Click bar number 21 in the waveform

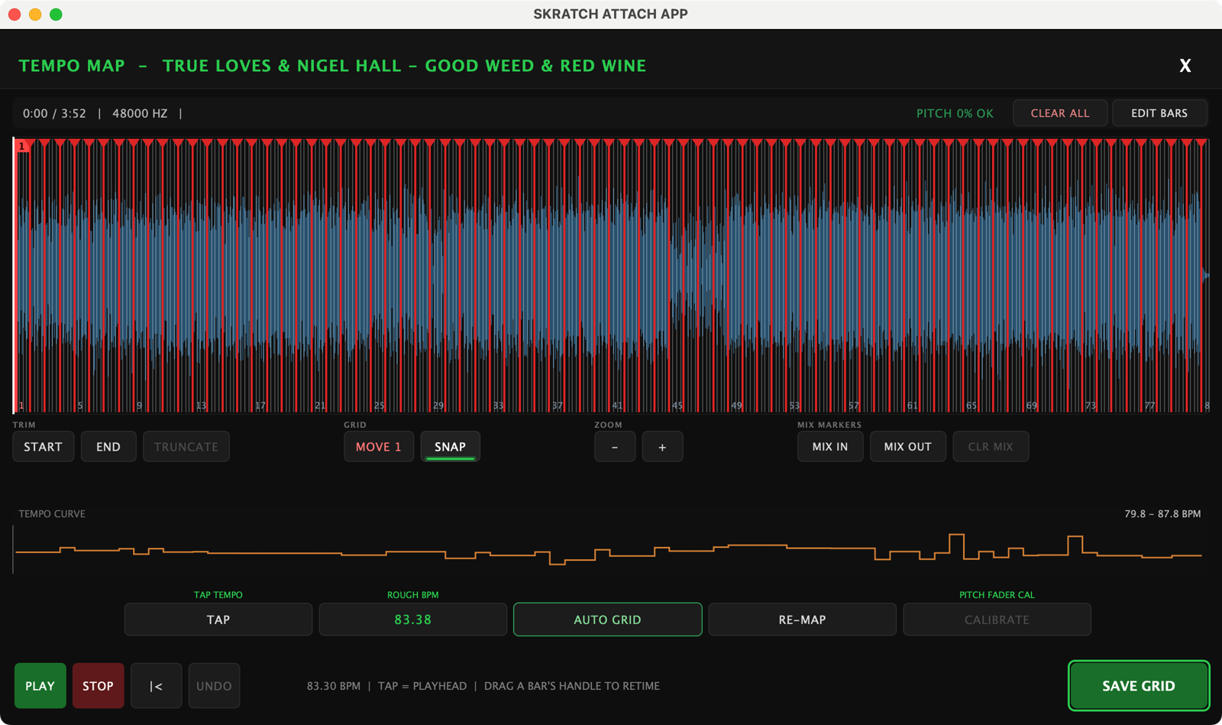(x=320, y=406)
